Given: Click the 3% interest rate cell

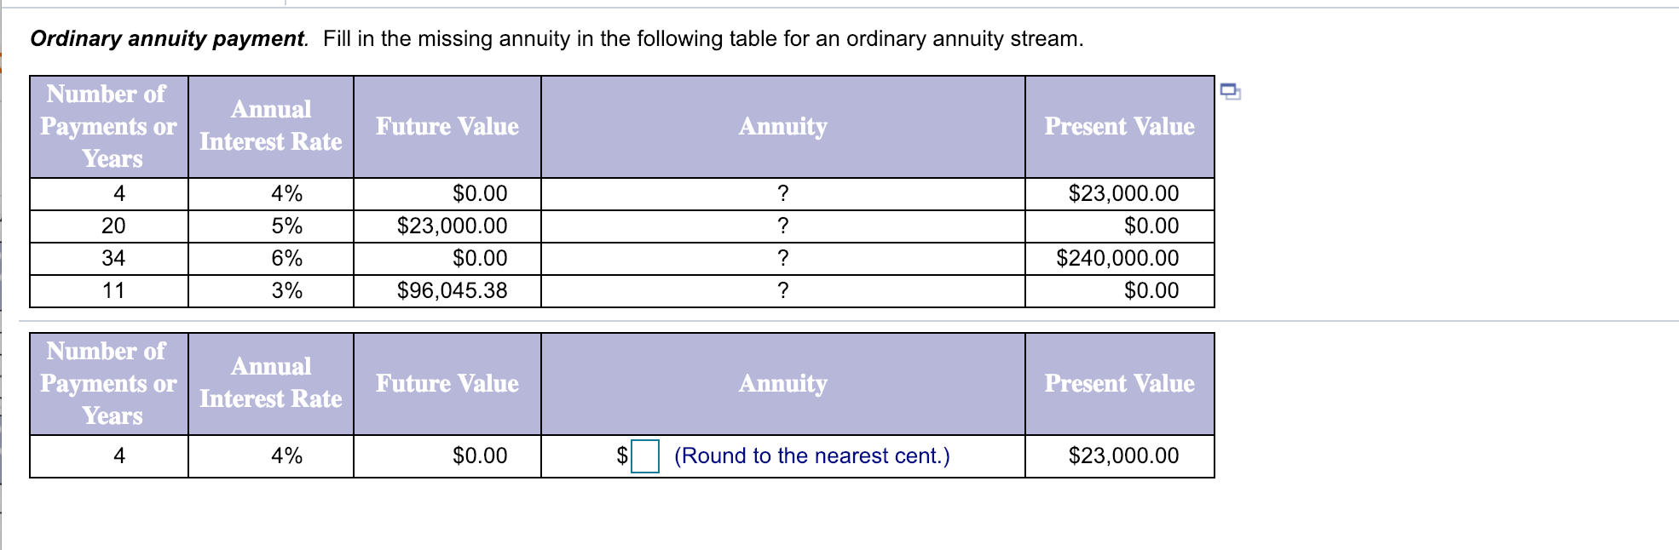Looking at the screenshot, I should pyautogui.click(x=287, y=290).
